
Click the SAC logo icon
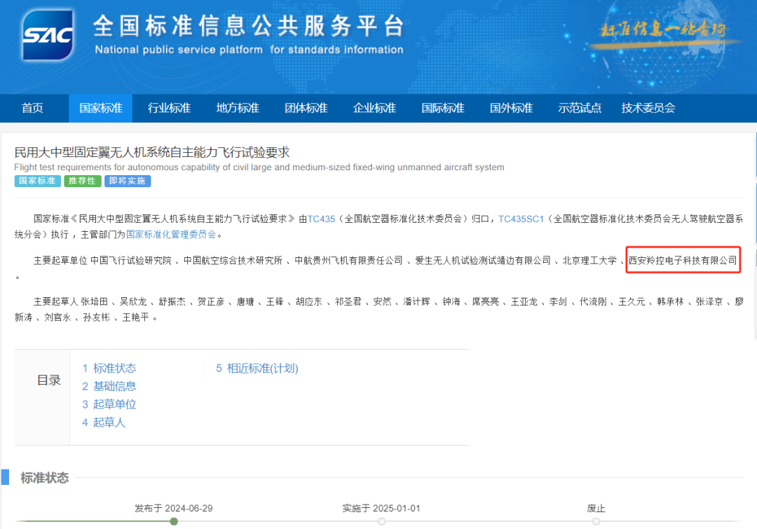coord(48,36)
